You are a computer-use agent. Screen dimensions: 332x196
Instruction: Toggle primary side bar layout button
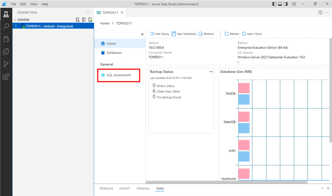(x=274, y=4)
